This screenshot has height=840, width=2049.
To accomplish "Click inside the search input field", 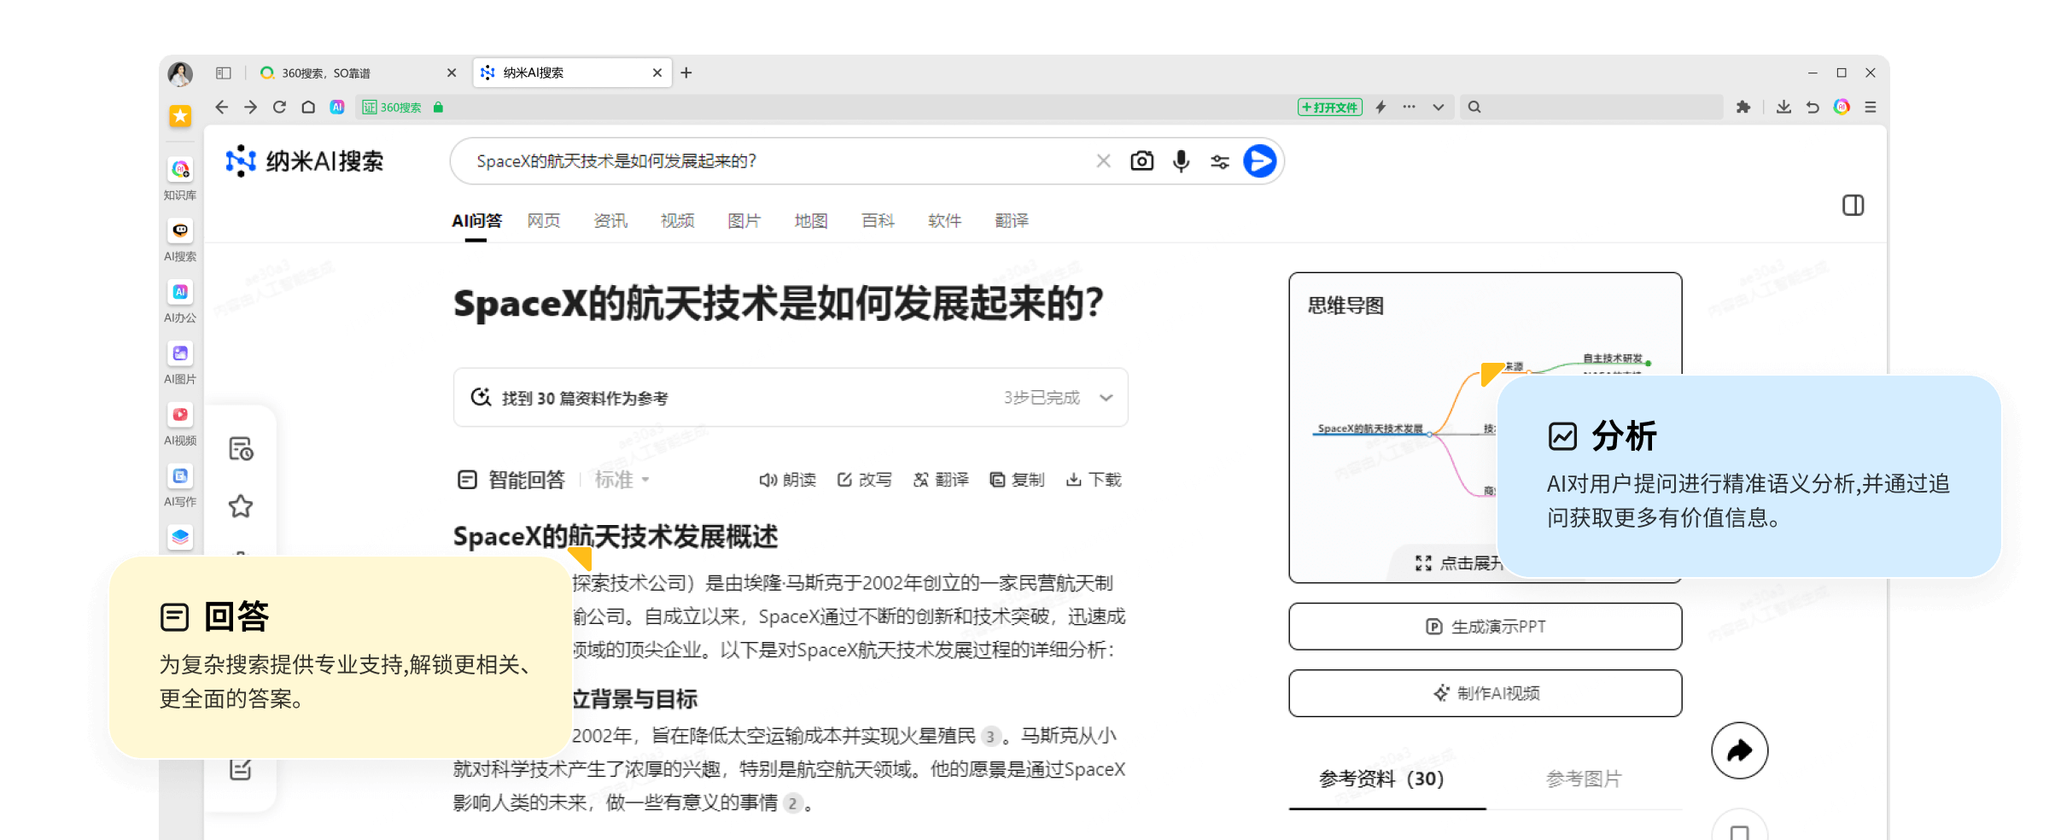I will [x=768, y=160].
